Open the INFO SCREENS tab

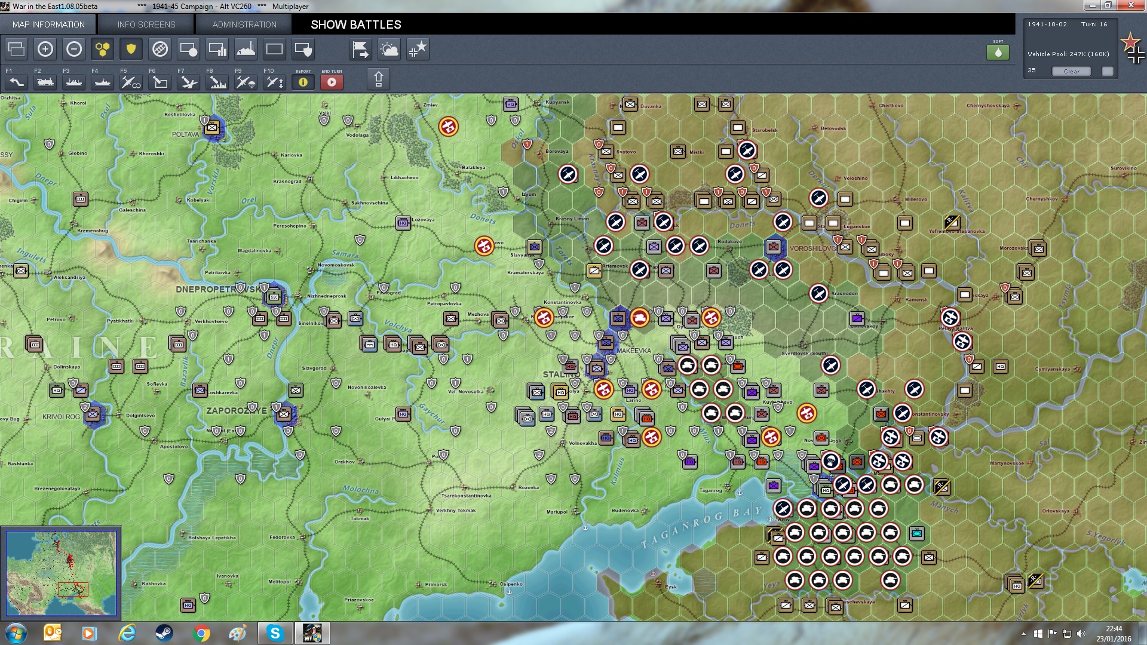pyautogui.click(x=146, y=24)
